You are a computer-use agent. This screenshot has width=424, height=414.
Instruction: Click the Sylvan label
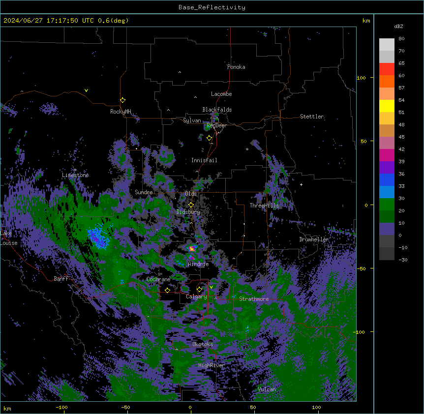coord(192,120)
